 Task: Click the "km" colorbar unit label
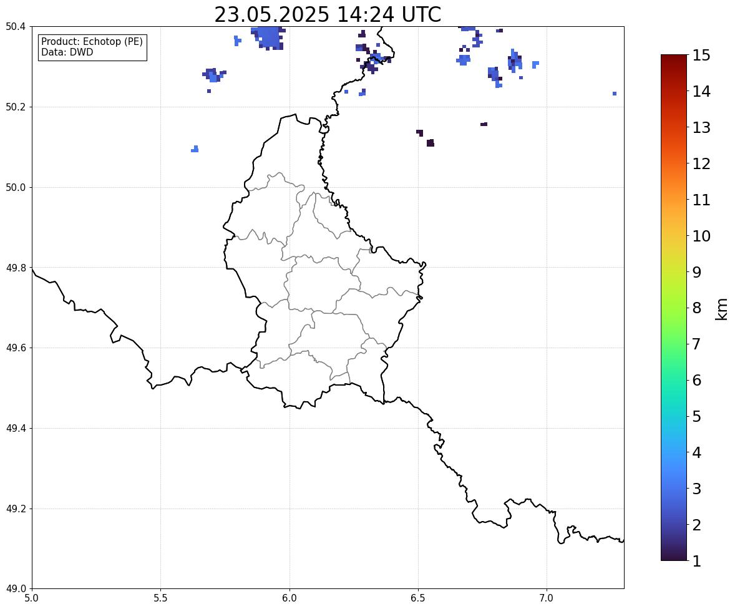[721, 309]
